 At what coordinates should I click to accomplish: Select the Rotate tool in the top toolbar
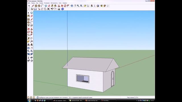click(x=65, y=6)
